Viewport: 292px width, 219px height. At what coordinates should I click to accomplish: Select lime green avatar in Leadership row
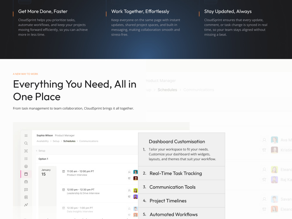point(135,190)
